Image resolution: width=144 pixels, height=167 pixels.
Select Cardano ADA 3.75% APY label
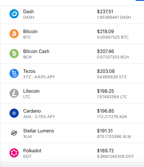click(39, 117)
